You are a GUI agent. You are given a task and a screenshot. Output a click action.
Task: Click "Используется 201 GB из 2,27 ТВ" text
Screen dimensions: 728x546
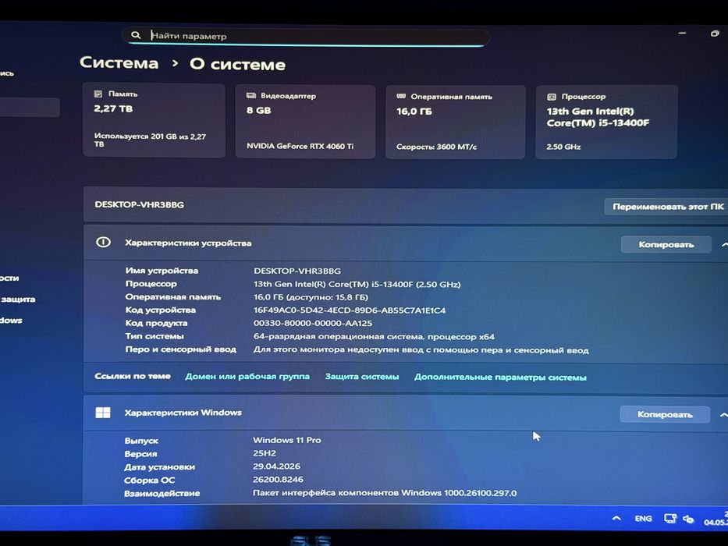pos(150,140)
